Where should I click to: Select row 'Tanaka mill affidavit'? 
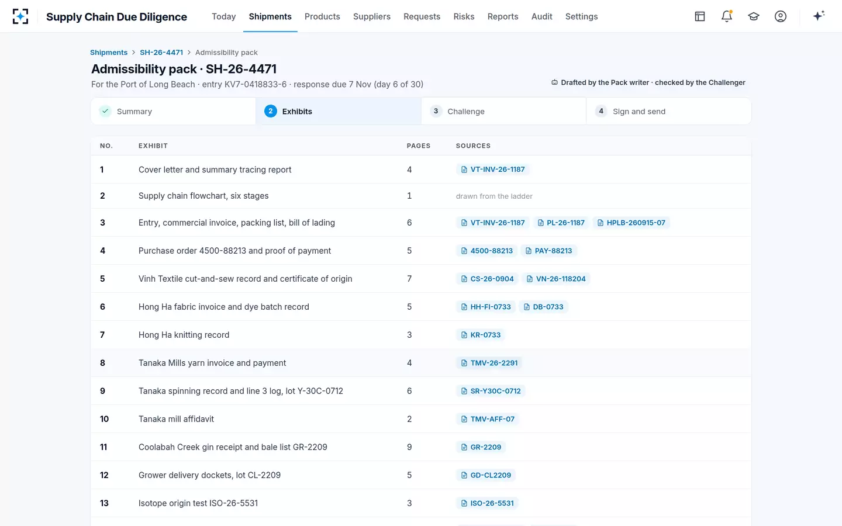pyautogui.click(x=421, y=419)
